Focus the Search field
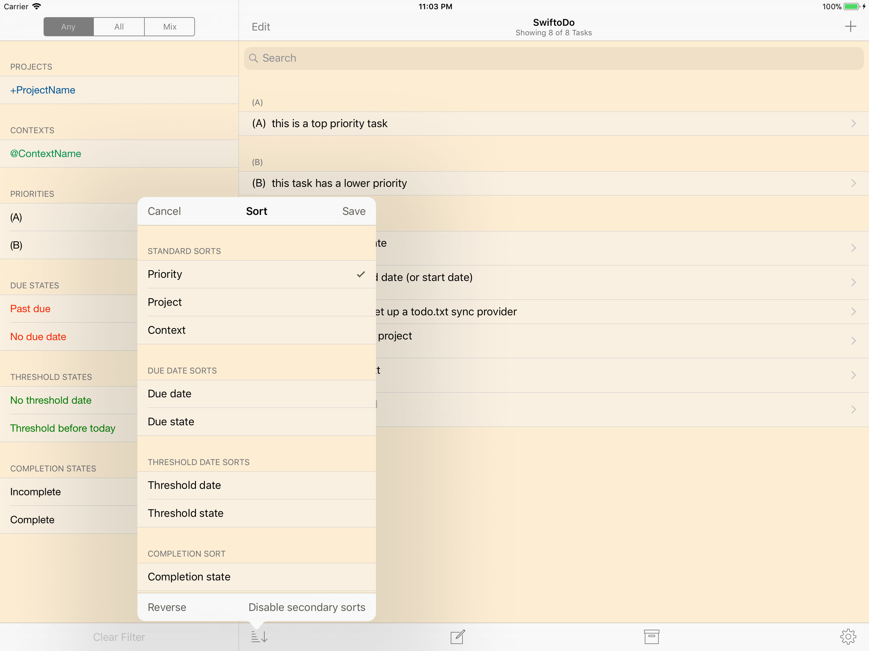 pos(553,58)
